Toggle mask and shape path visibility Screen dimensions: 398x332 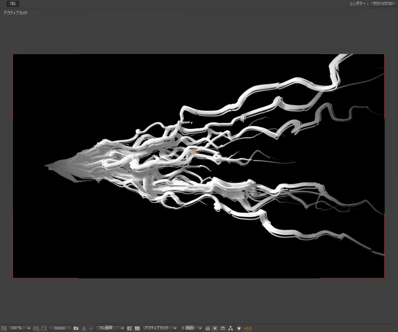[x=44, y=328]
